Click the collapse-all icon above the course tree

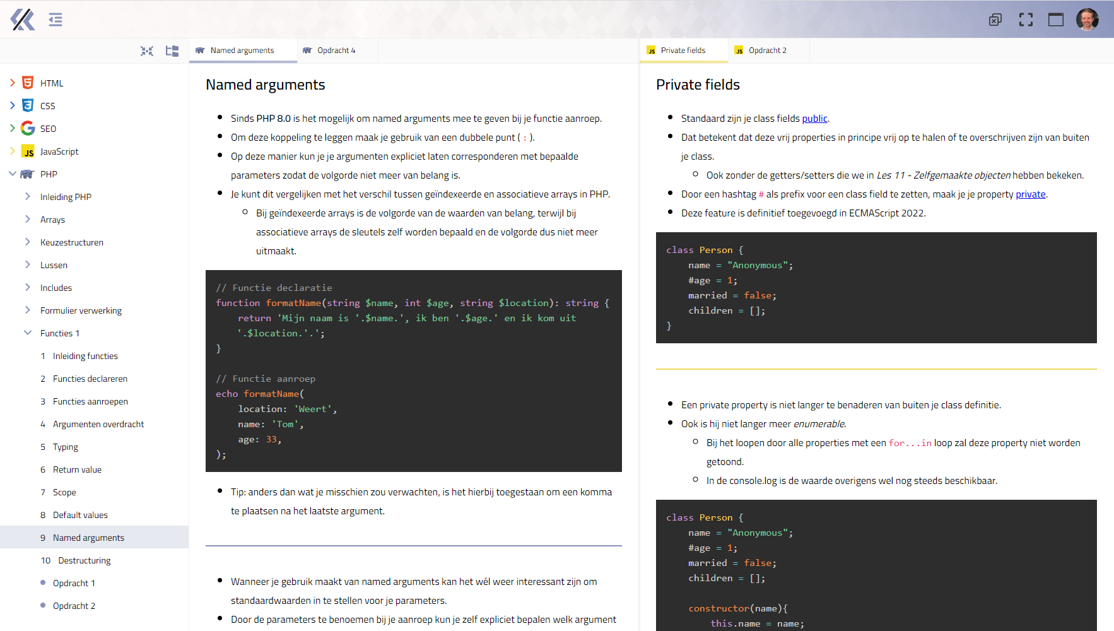coord(147,51)
